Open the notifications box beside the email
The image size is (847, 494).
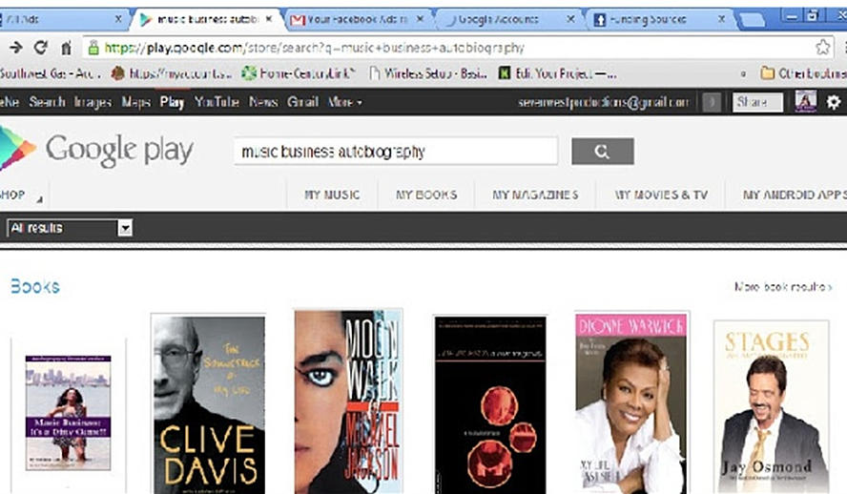point(712,102)
